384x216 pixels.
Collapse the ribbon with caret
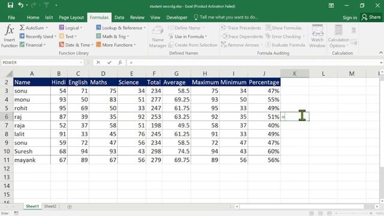click(x=381, y=53)
